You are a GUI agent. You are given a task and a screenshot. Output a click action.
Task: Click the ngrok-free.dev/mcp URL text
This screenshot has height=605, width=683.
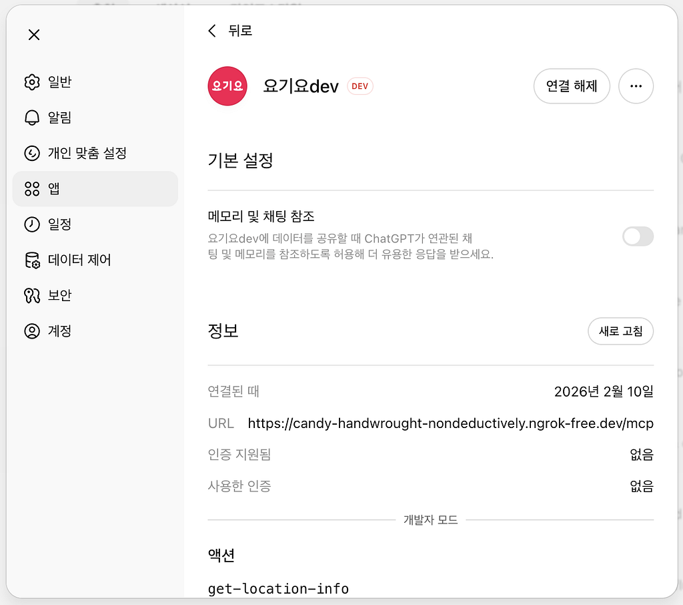pos(450,423)
